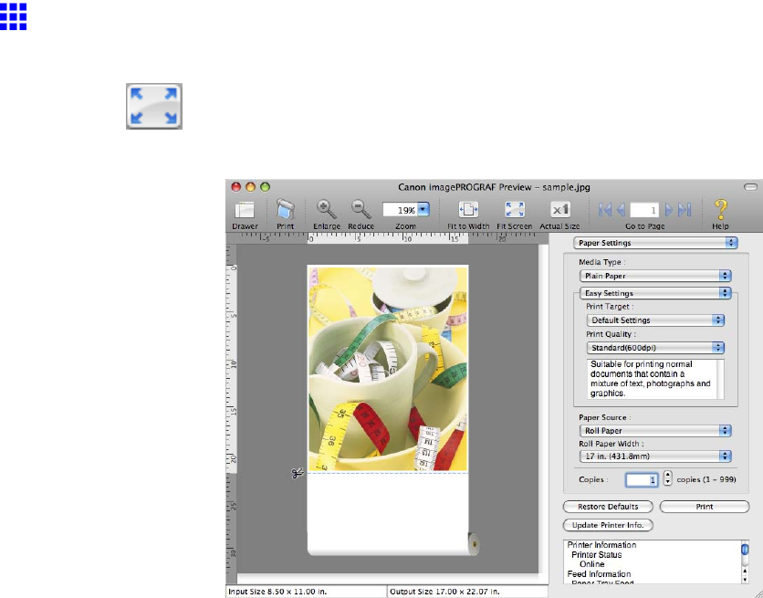Click the blue grid icon at top-left
The width and height of the screenshot is (763, 598).
(x=13, y=16)
